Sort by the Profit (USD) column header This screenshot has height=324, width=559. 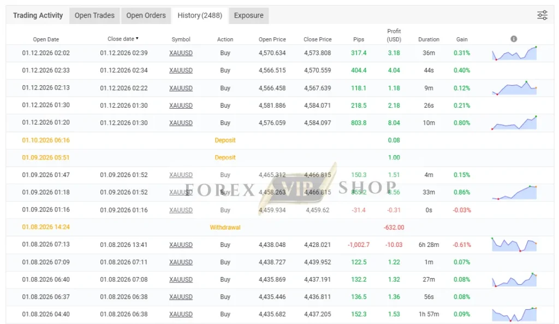click(394, 36)
